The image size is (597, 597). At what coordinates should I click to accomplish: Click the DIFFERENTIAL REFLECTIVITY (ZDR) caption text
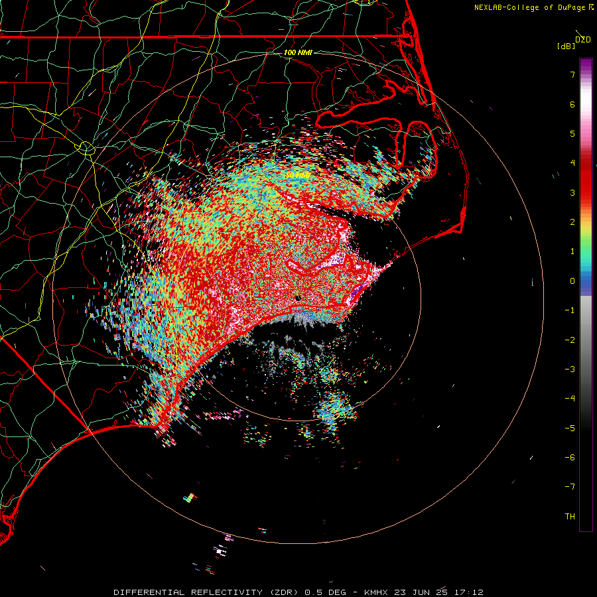[x=207, y=592]
